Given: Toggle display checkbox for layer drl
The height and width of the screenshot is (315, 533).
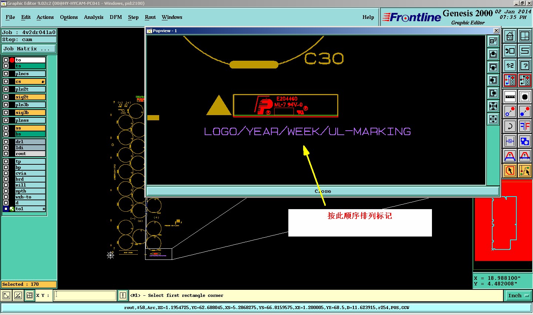Looking at the screenshot, I should click(x=6, y=142).
